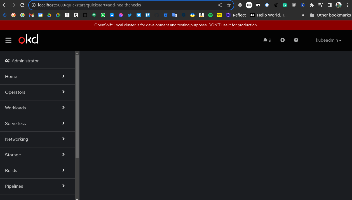Open the Google Drive bookmark

[x=49, y=15]
